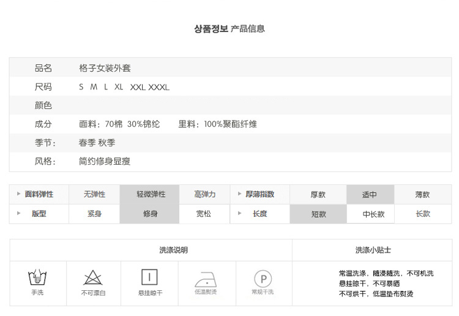Click the hand wash (手洗) icon
Image resolution: width=459 pixels, height=316 pixels.
pos(37,278)
